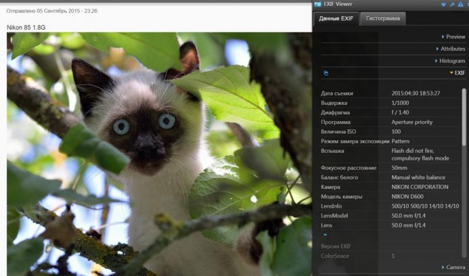Click the warning triangle icon in header
469x276 pixels.
[x=460, y=5]
